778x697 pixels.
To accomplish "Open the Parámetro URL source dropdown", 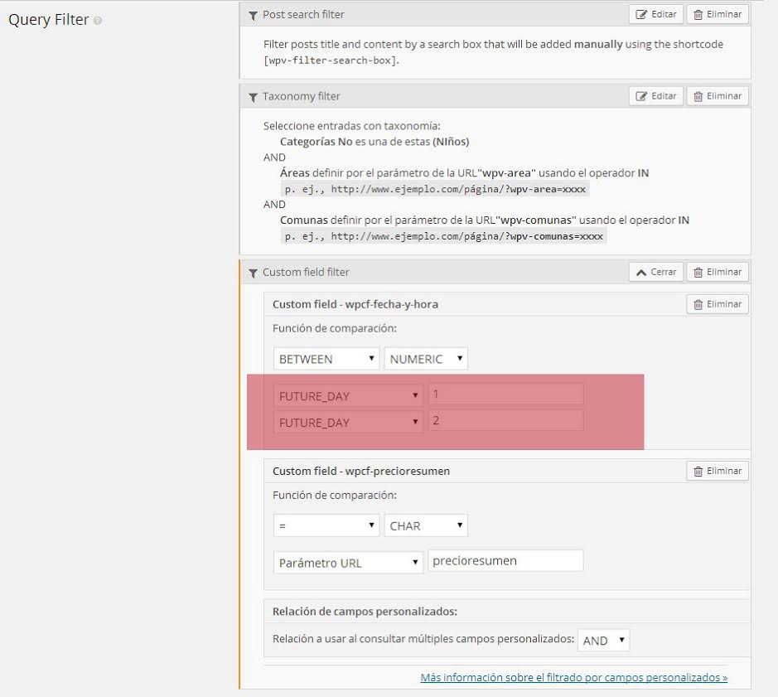I will point(348,563).
